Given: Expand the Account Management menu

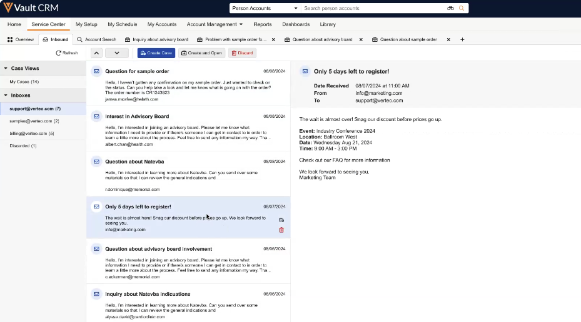Looking at the screenshot, I should [x=215, y=24].
